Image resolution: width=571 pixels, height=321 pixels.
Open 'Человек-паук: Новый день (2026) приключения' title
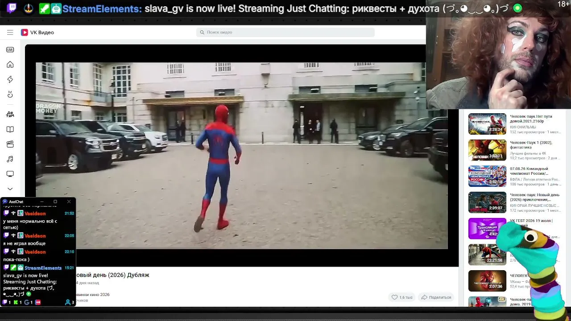(534, 197)
